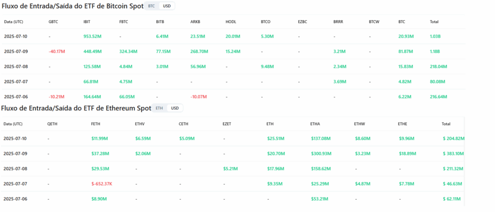
Task: Click ETHE column header
Action: coord(403,124)
